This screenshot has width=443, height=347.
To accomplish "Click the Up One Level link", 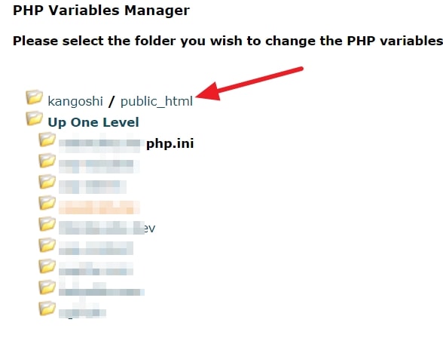I will [x=93, y=122].
